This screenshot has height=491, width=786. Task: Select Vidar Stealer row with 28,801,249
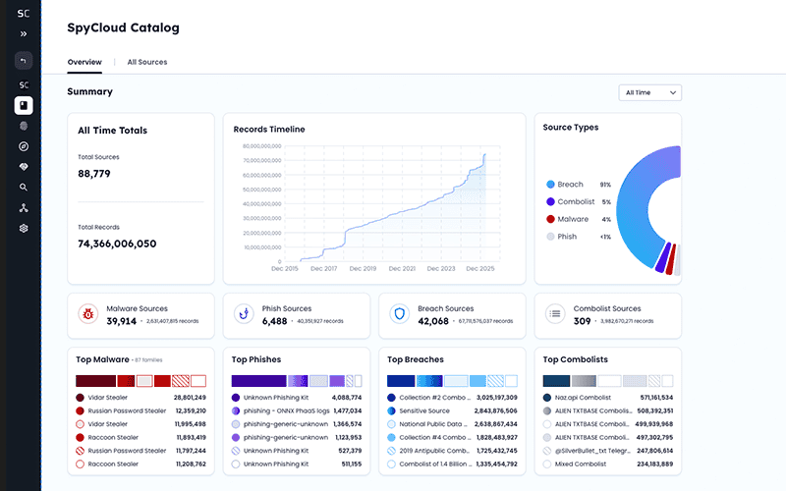coord(140,398)
